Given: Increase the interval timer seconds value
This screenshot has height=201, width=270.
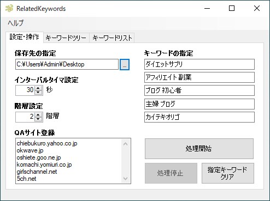Looking at the screenshot, I should point(38,88).
